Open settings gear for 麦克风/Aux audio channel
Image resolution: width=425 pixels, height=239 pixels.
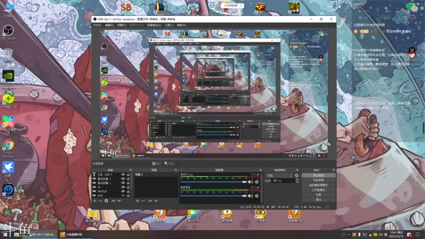tap(257, 182)
